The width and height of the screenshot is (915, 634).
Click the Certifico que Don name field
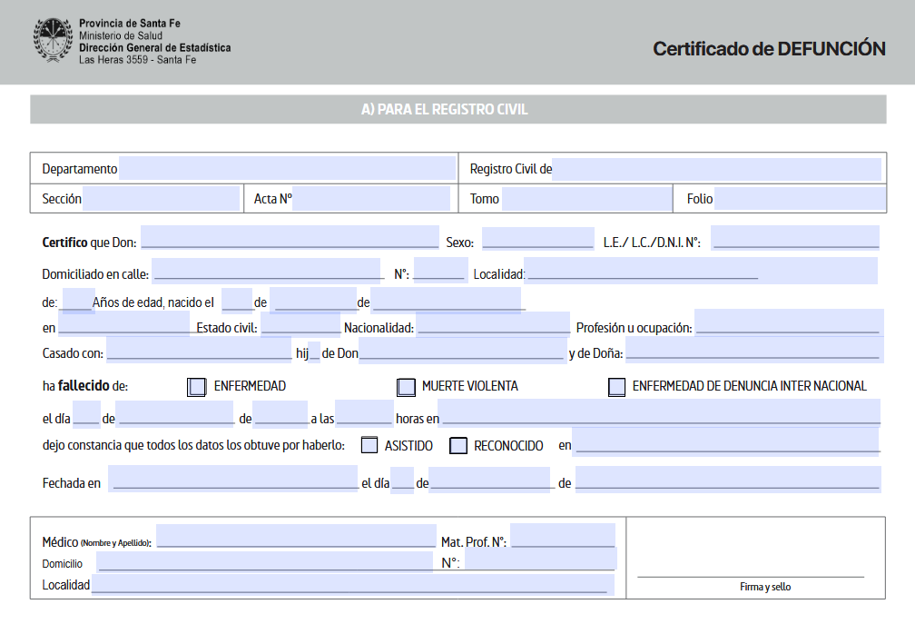tap(290, 238)
